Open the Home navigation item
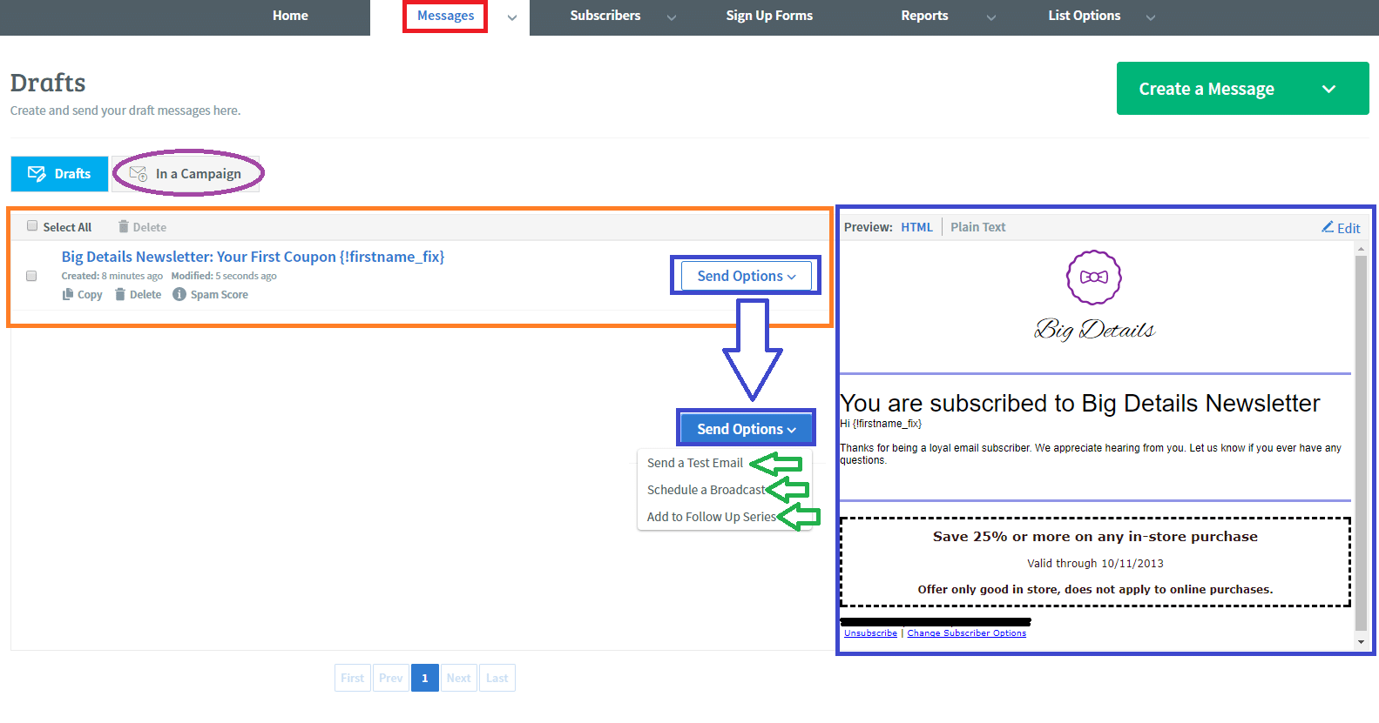Image resolution: width=1379 pixels, height=723 pixels. pos(290,16)
